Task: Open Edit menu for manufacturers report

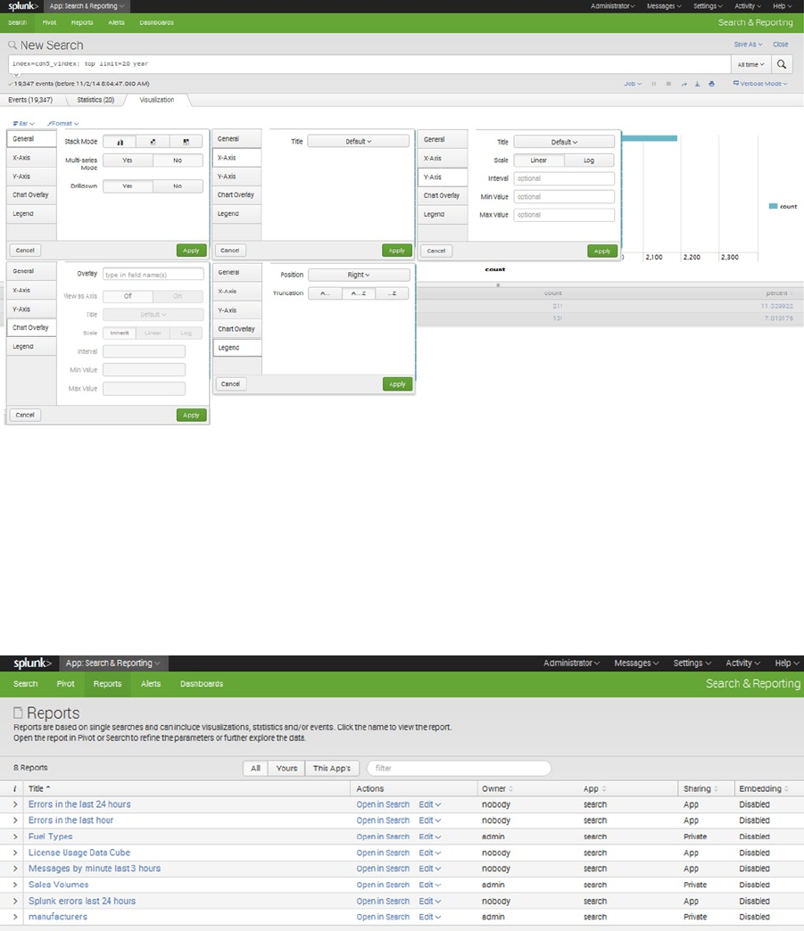Action: click(x=429, y=917)
